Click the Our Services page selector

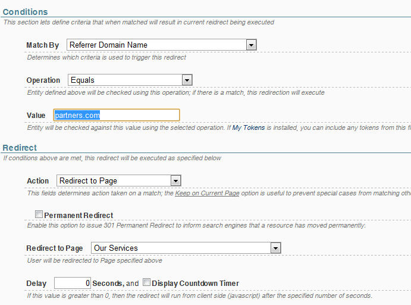[x=186, y=248]
